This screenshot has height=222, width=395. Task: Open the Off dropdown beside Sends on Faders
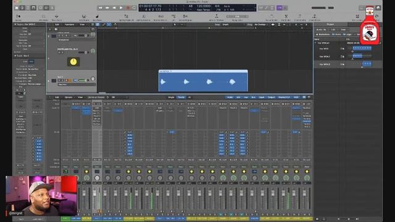click(x=114, y=97)
